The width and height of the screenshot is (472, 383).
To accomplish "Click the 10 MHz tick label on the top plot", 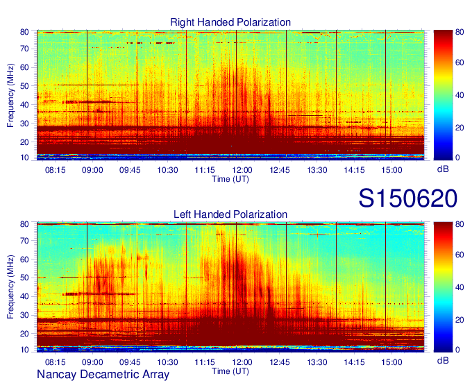I will [x=24, y=158].
